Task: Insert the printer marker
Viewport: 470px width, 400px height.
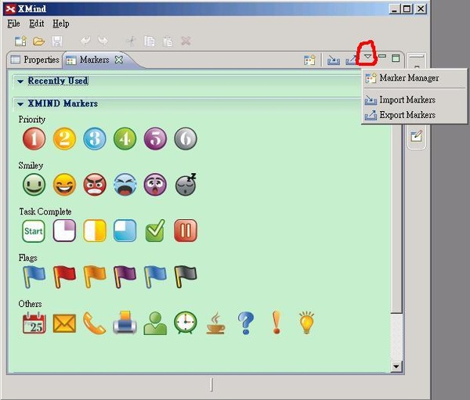Action: (x=125, y=323)
